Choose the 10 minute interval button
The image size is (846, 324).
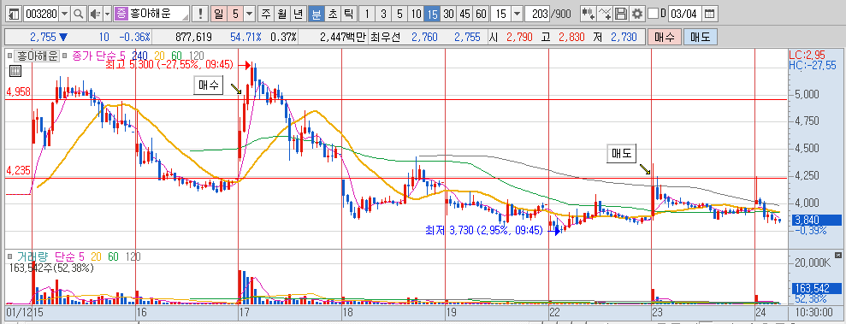(416, 14)
